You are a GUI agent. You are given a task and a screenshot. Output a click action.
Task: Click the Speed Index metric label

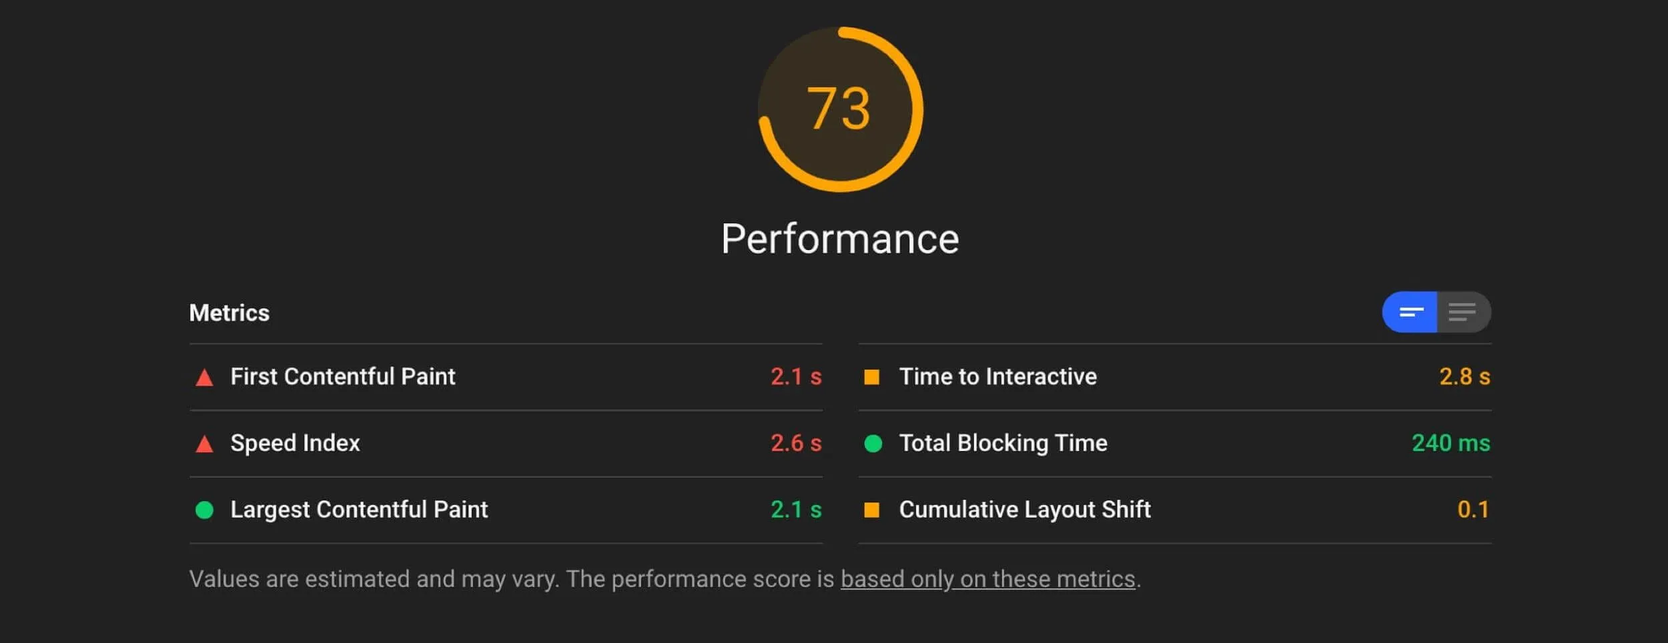tap(294, 443)
